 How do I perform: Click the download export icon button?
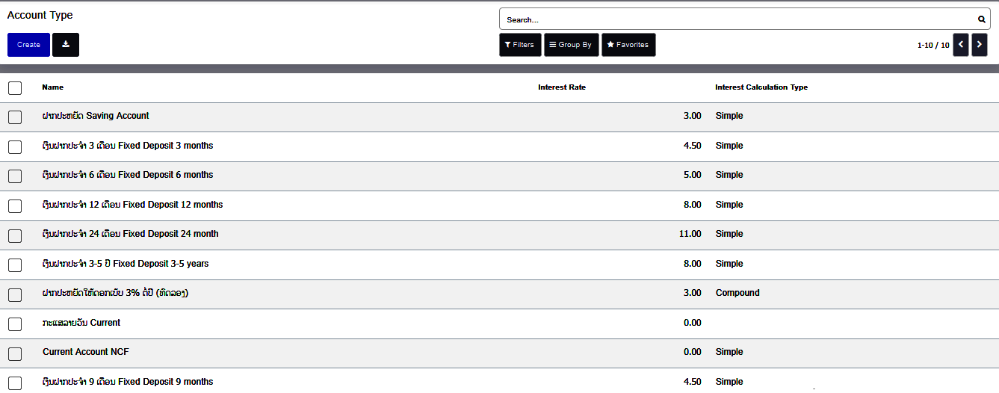tap(66, 45)
